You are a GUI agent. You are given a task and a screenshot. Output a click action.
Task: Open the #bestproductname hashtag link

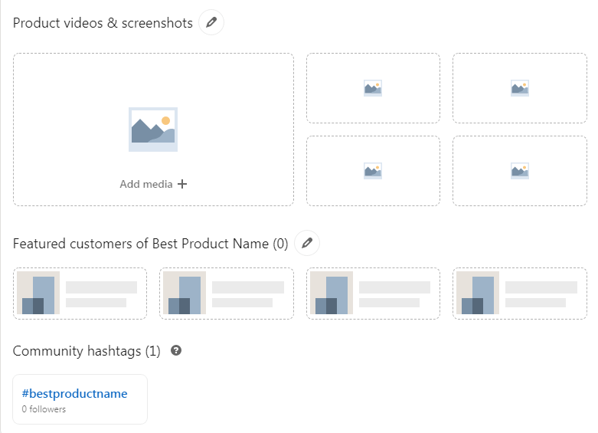click(74, 394)
